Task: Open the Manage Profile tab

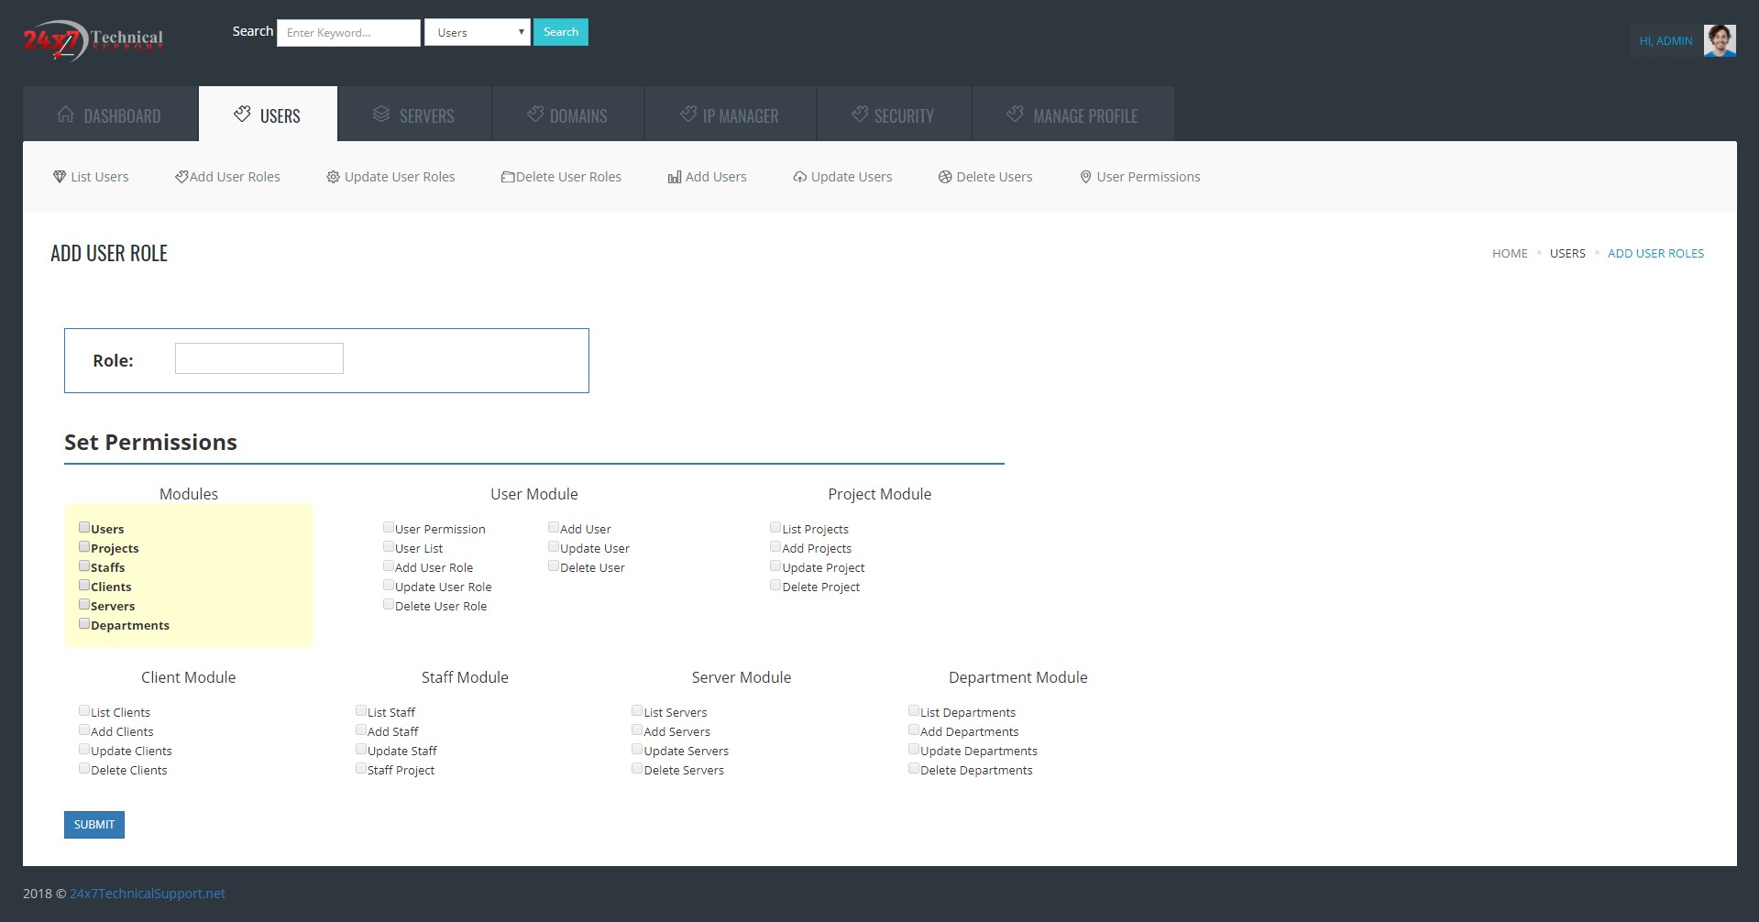Action: [1072, 115]
